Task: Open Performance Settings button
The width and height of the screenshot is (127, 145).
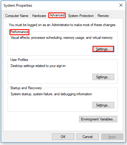Action: pyautogui.click(x=103, y=49)
